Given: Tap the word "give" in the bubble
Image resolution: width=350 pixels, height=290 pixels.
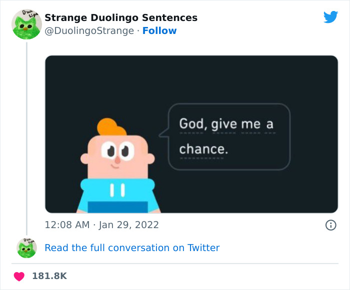Looking at the screenshot, I should point(223,124).
